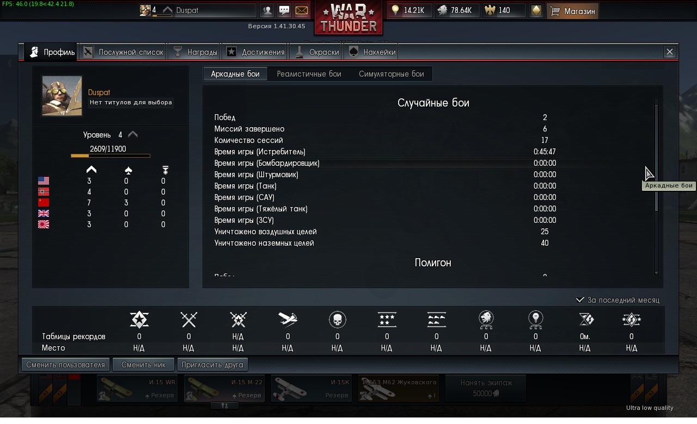Click the Пригласить друга button
The width and height of the screenshot is (697, 424).
point(212,365)
